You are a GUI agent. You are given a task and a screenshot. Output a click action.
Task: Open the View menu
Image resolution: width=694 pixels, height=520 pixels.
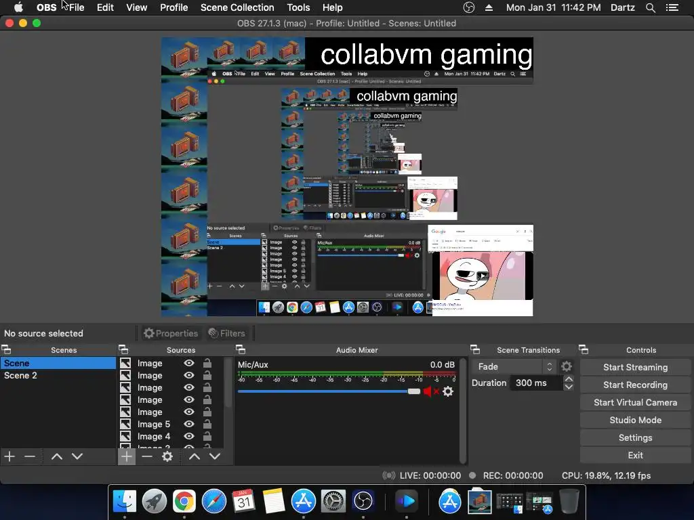pos(136,7)
